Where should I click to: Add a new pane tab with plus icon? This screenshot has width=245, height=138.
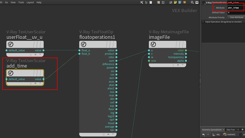click(243, 130)
